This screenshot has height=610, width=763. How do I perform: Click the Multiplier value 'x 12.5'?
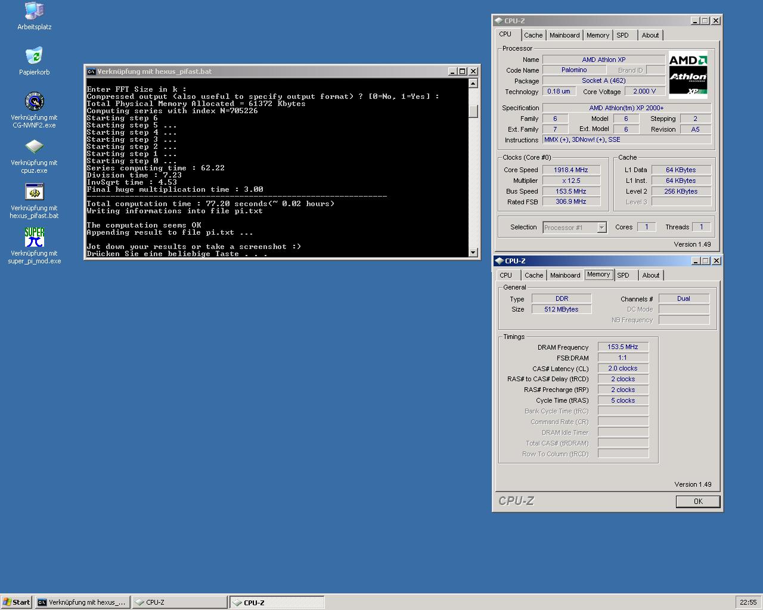point(571,180)
